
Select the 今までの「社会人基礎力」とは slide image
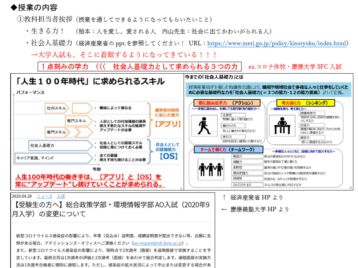[x=268, y=132]
